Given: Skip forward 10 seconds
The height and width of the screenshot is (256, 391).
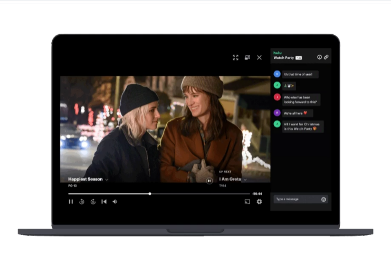Looking at the screenshot, I should [x=93, y=202].
